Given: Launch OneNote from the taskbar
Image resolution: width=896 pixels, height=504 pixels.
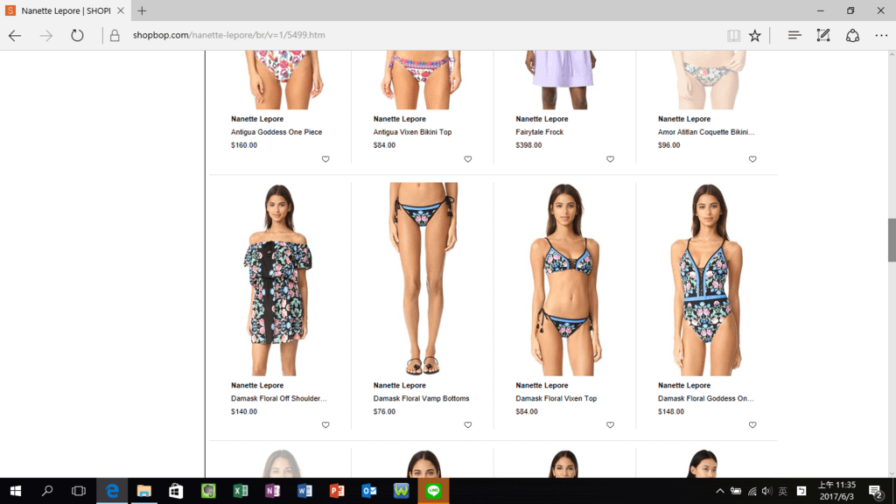Looking at the screenshot, I should [273, 491].
